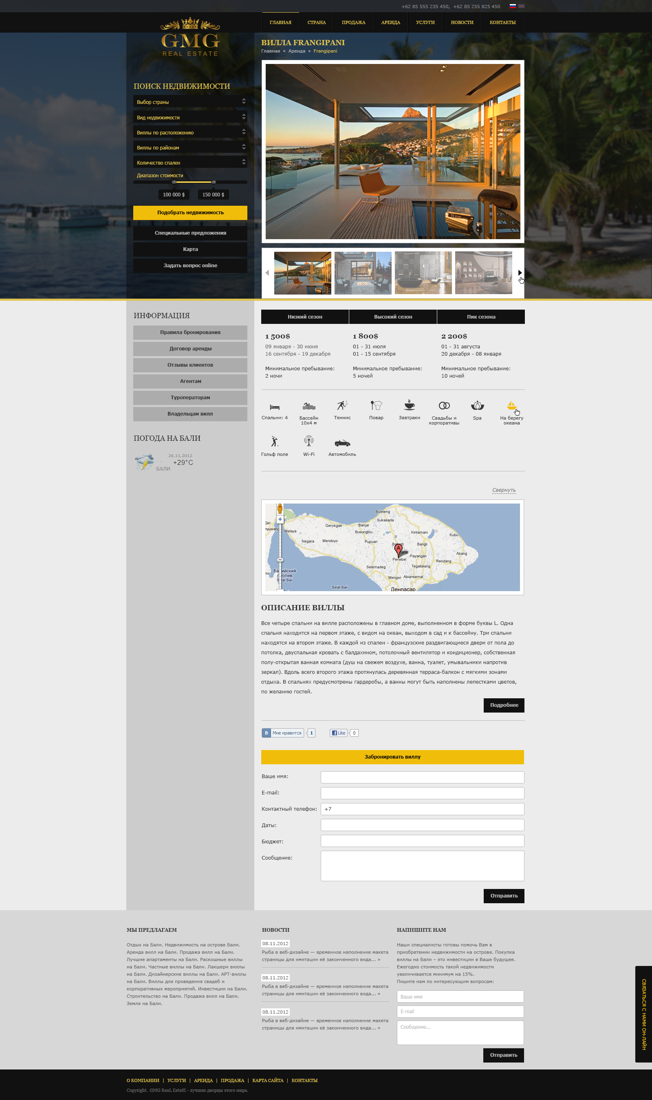Open the 'Виллы по районам' dropdown
652x1100 pixels.
click(190, 147)
